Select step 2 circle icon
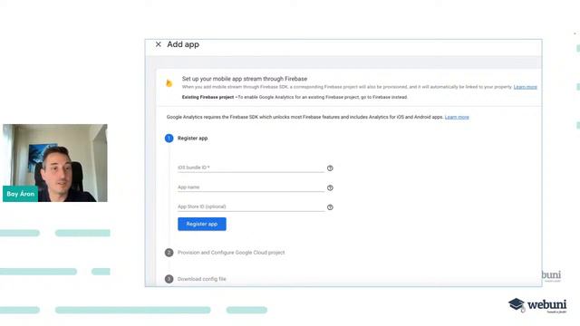This screenshot has height=326, width=580. click(169, 253)
